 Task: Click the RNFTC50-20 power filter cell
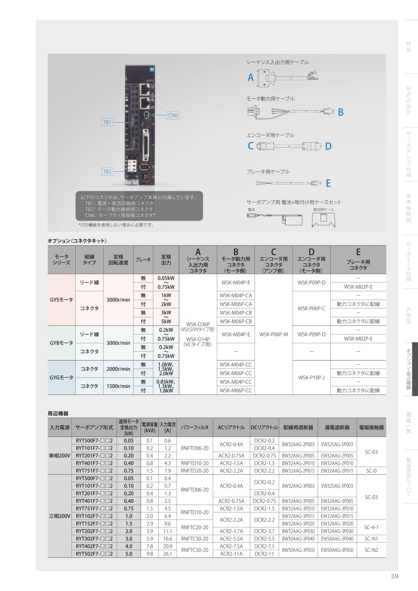(x=194, y=550)
